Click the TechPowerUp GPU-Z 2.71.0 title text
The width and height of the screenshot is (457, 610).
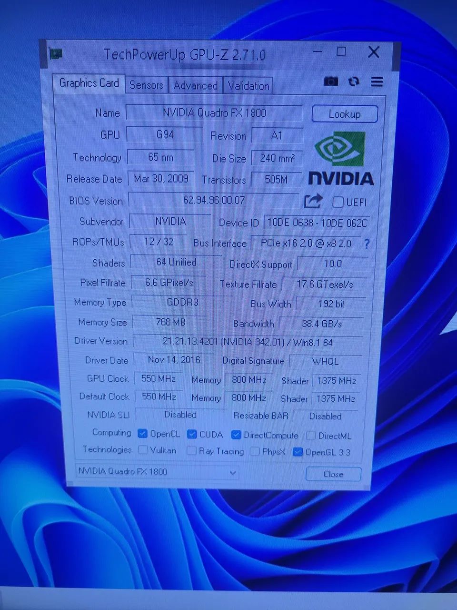pyautogui.click(x=185, y=54)
